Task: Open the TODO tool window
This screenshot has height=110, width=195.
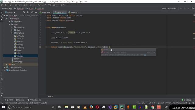Action: point(9,100)
